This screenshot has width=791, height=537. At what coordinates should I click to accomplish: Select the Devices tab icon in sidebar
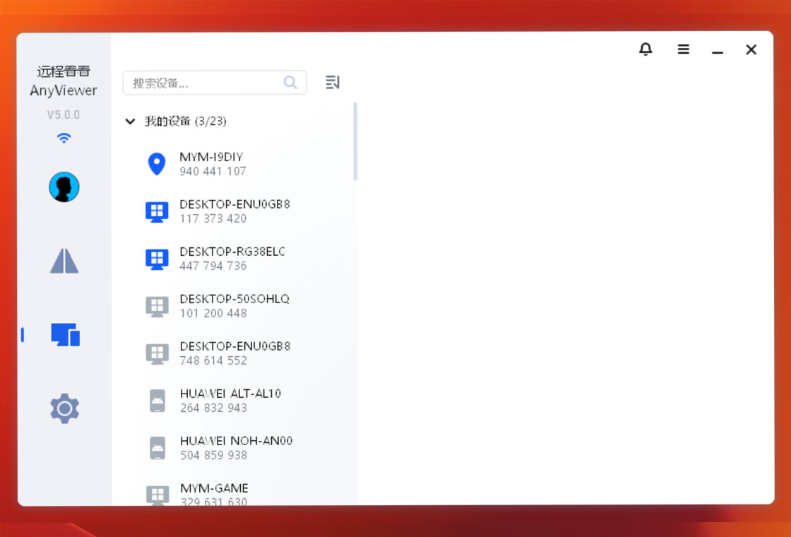coord(65,335)
